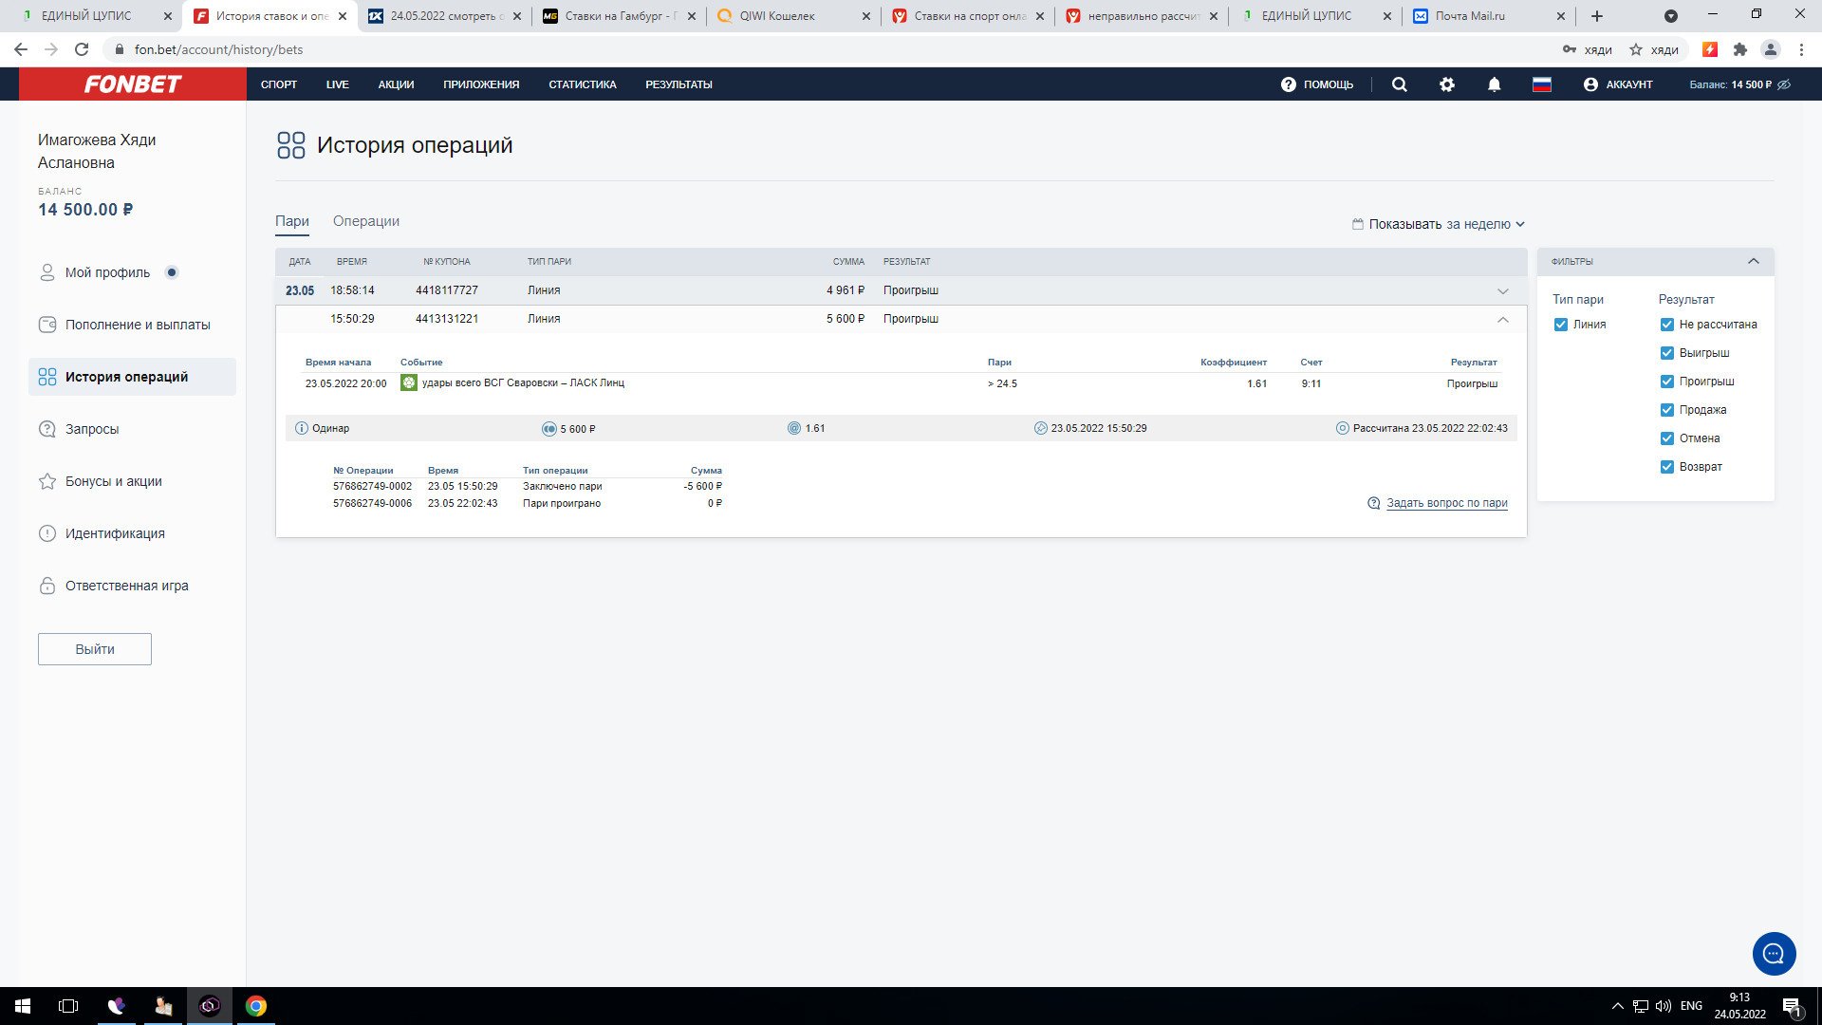
Task: Open the live chat support bubble
Action: [x=1773, y=954]
